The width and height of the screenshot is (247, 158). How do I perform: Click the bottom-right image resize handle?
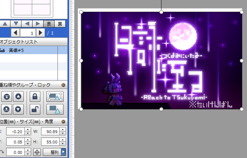242,109
